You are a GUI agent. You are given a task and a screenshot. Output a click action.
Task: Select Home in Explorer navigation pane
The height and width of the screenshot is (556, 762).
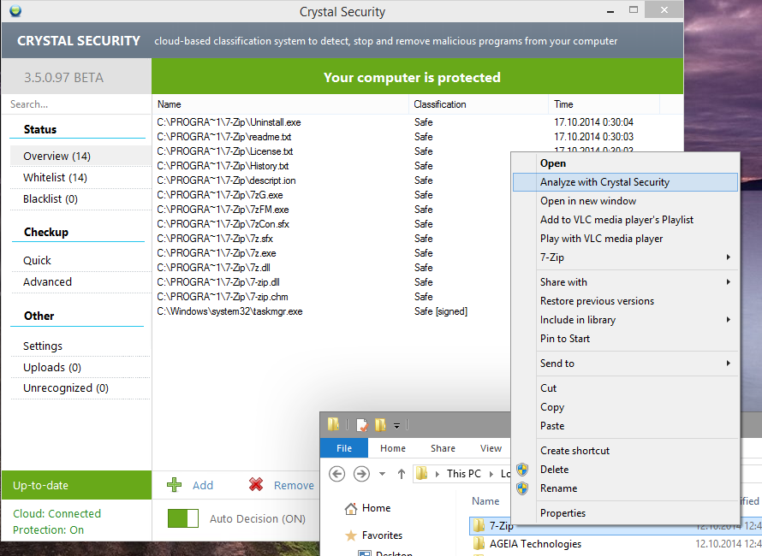(x=376, y=508)
